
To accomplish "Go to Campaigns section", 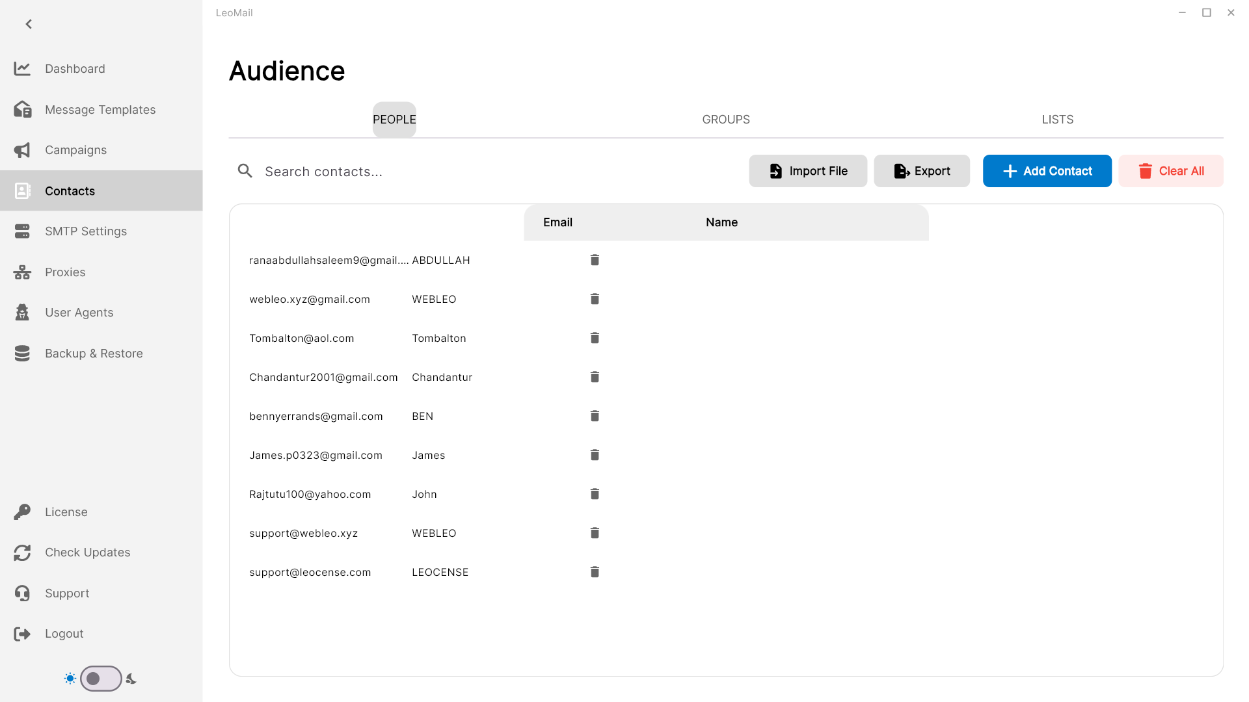I will [x=101, y=150].
